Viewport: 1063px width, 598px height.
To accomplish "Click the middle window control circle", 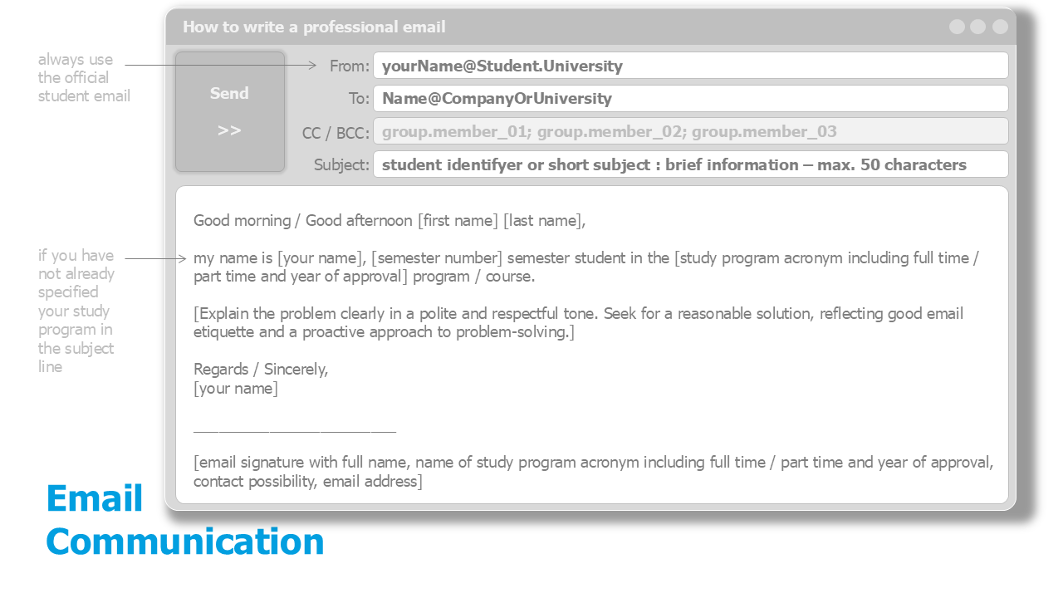I will pyautogui.click(x=978, y=27).
